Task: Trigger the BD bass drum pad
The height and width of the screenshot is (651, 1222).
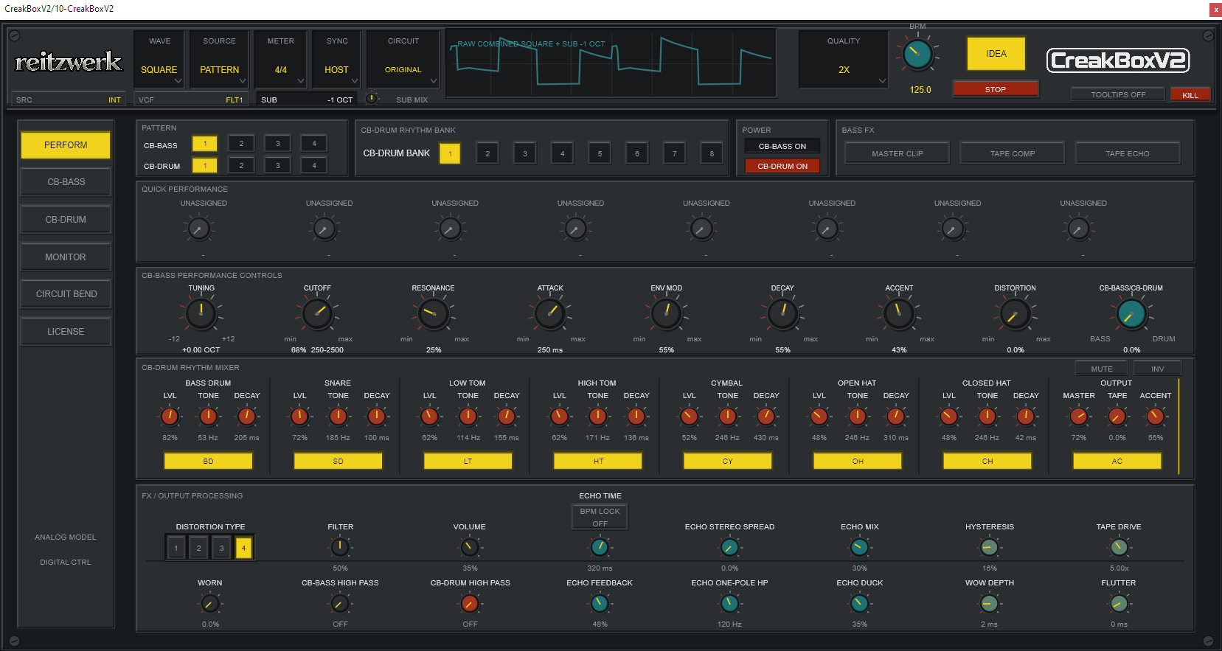Action: pyautogui.click(x=208, y=461)
